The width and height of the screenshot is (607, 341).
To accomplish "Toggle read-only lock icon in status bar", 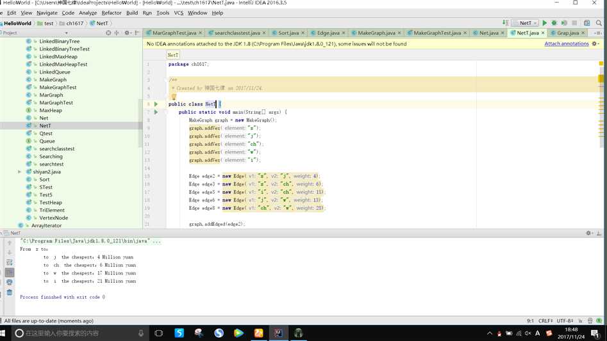I will point(580,321).
